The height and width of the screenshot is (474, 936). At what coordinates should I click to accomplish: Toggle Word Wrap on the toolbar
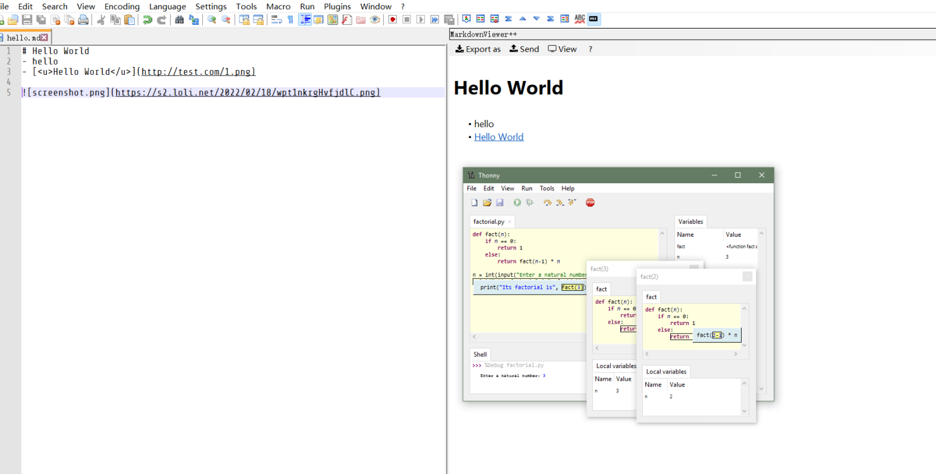pyautogui.click(x=277, y=19)
